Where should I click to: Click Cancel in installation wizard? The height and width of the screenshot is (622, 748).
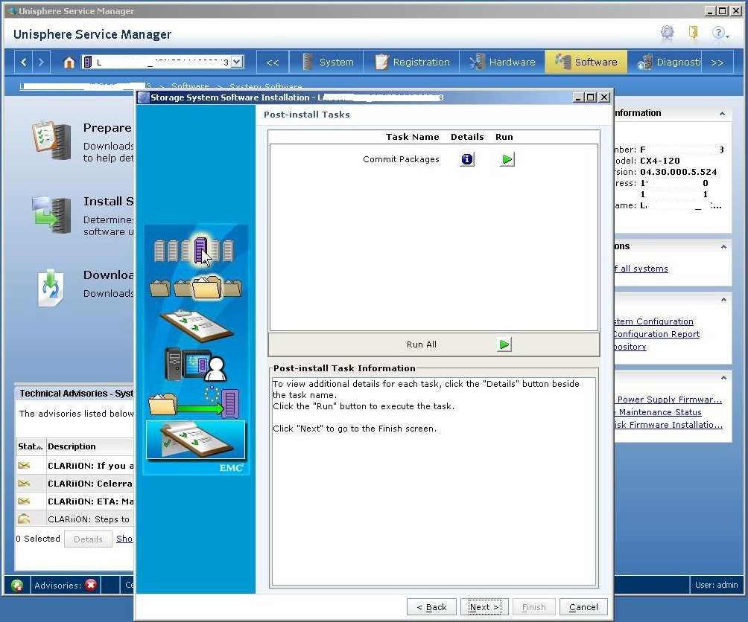point(583,607)
